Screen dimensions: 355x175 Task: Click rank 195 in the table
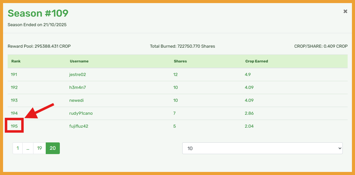click(14, 126)
